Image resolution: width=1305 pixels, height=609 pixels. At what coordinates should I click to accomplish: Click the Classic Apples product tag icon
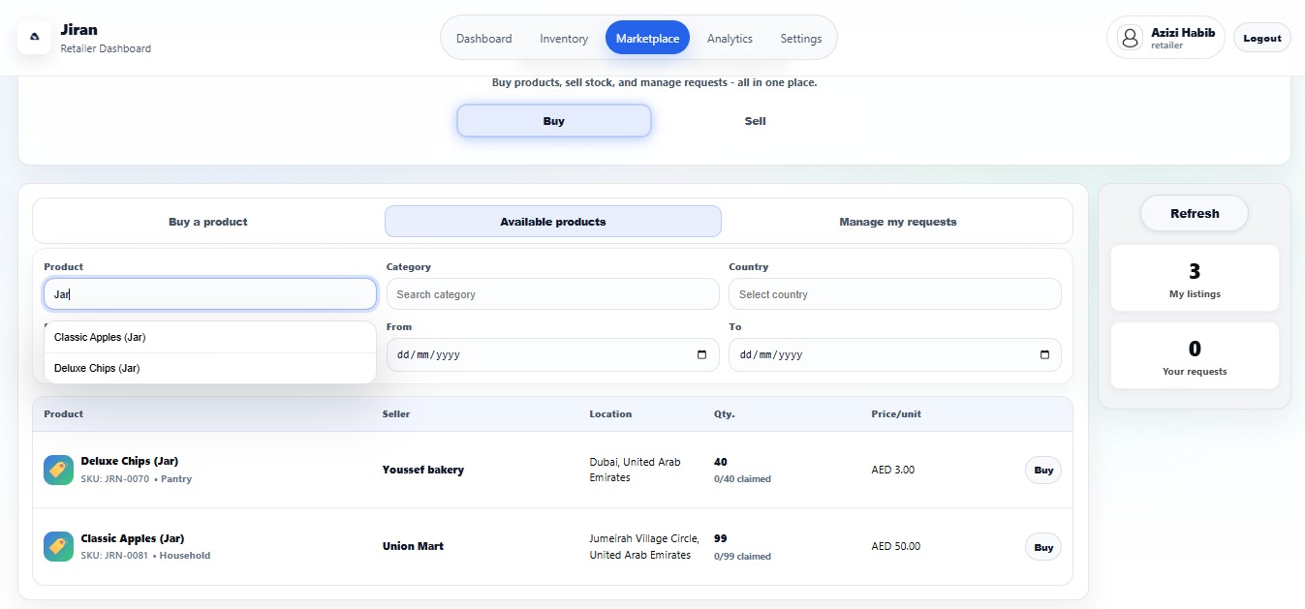pyautogui.click(x=58, y=546)
